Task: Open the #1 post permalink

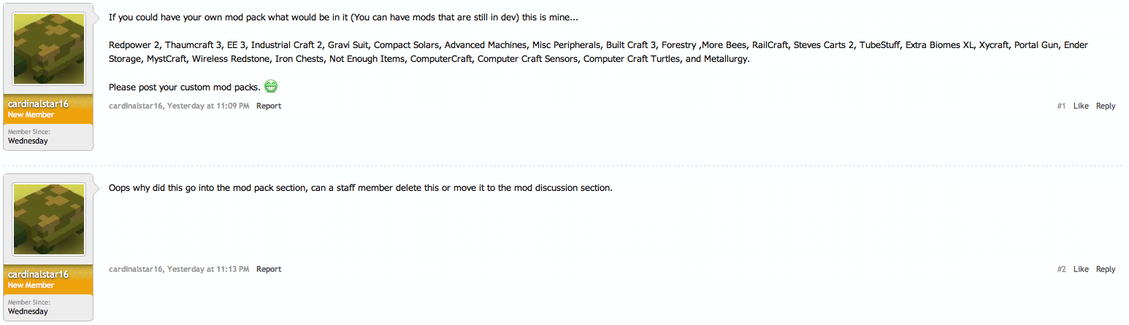Action: [1061, 106]
